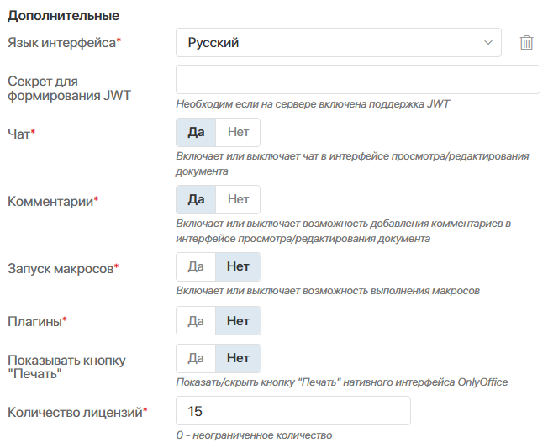Click the hint mentioning OnlyOffice native interface
The image size is (548, 448).
tap(342, 382)
